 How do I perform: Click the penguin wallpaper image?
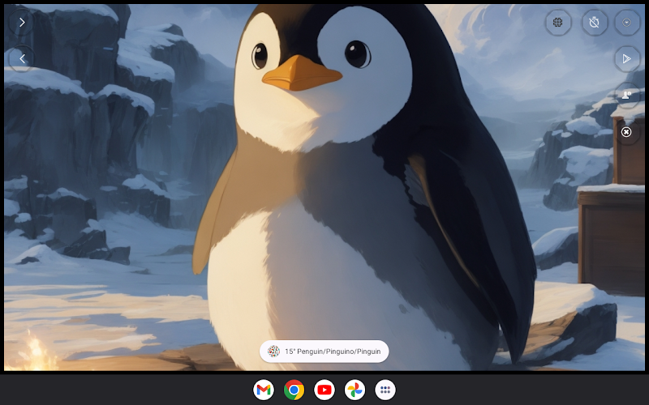coord(324,187)
